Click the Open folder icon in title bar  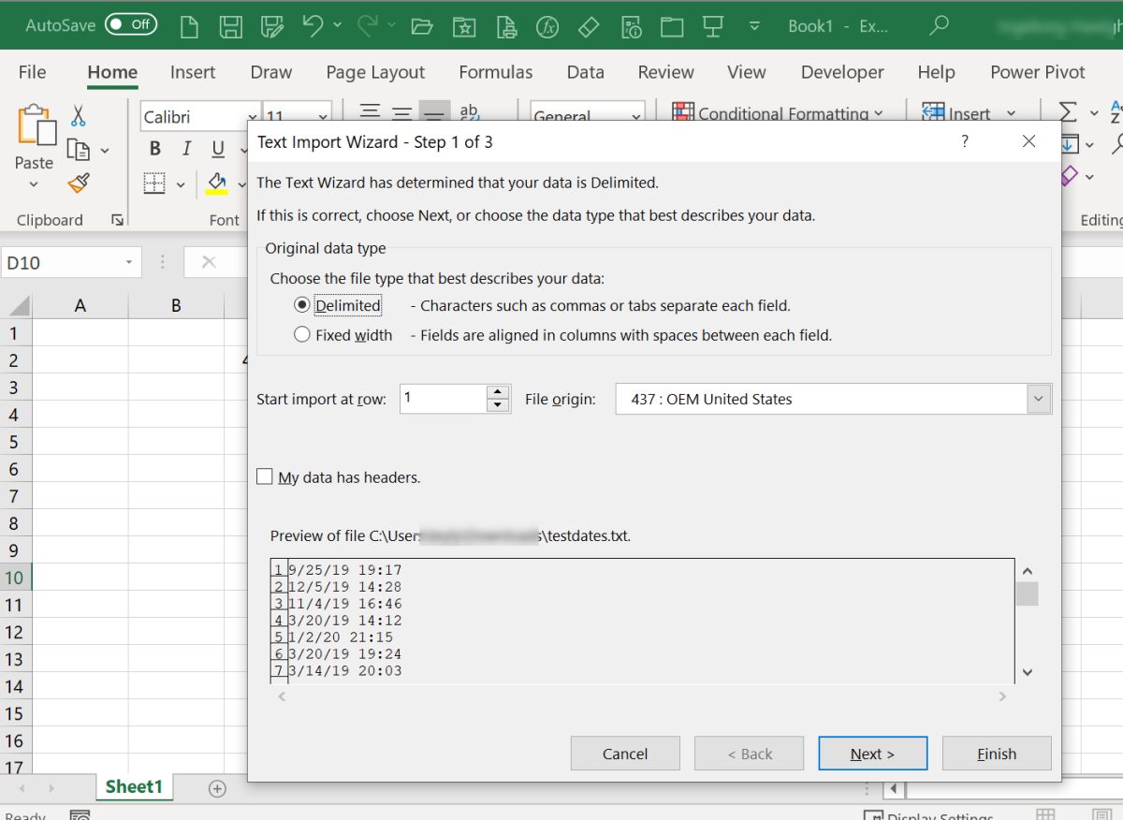(x=422, y=27)
